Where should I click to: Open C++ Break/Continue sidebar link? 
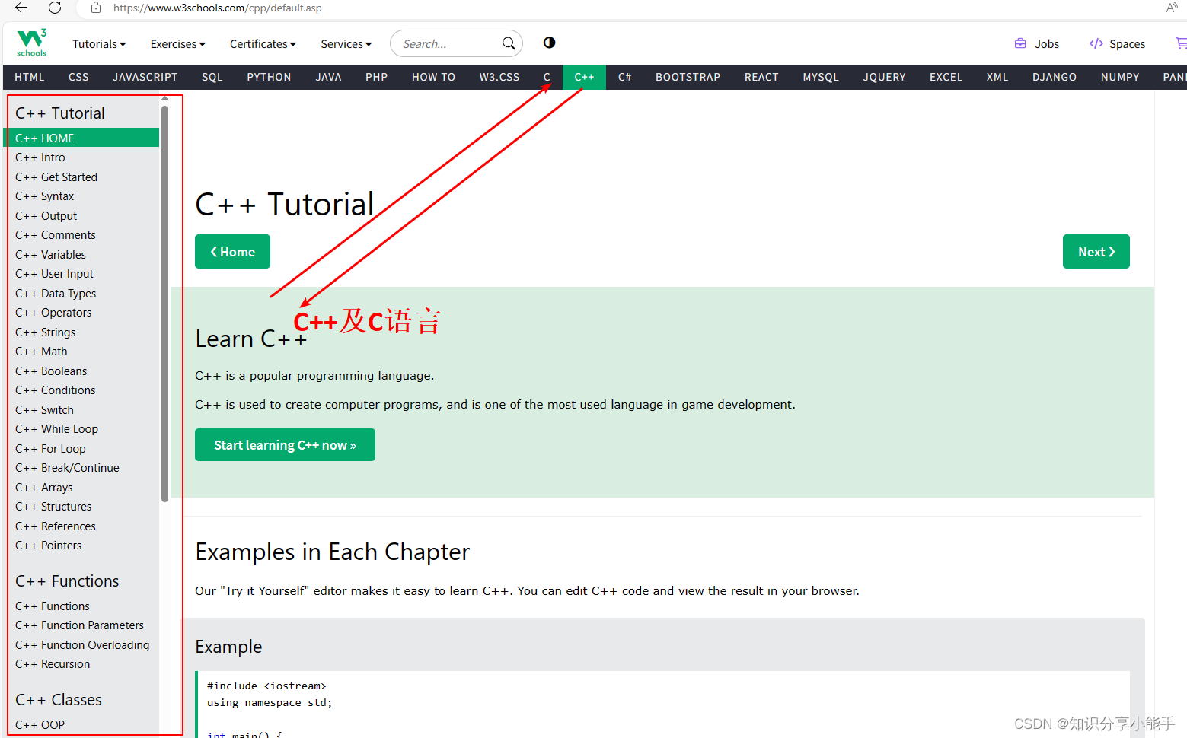pyautogui.click(x=81, y=468)
